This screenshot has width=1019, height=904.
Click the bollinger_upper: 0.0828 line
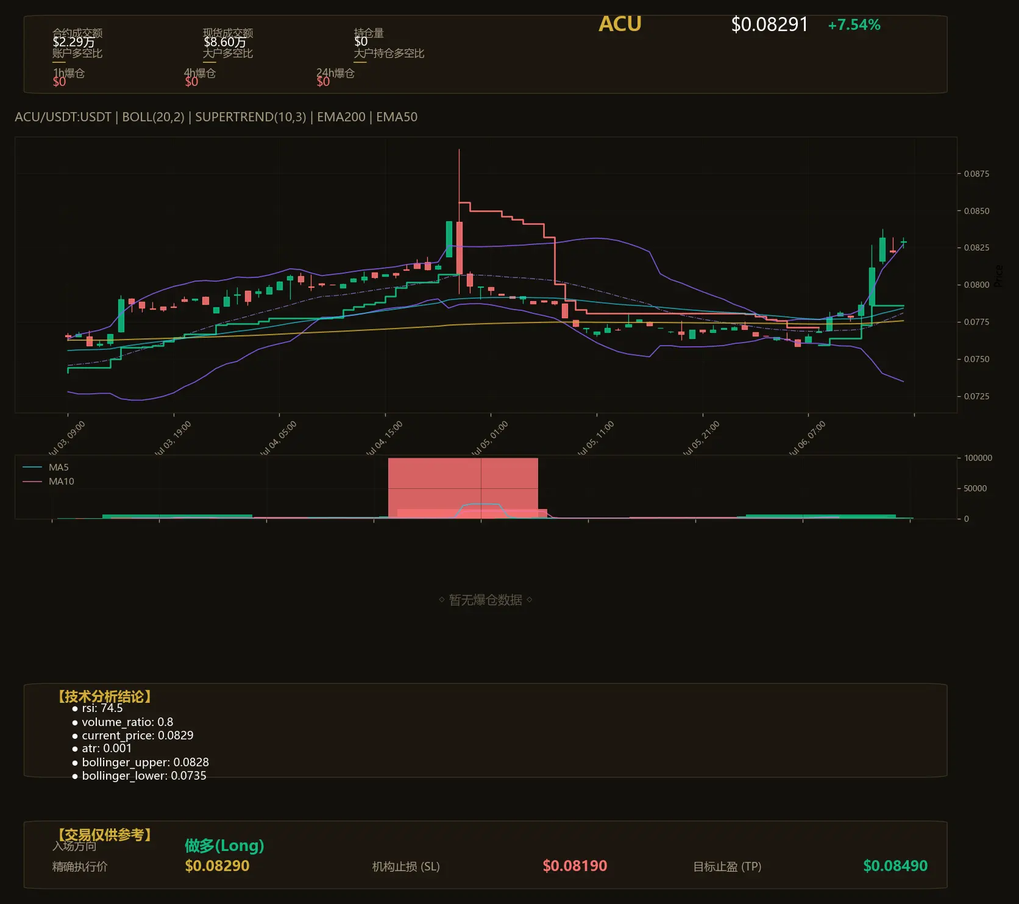pos(140,763)
